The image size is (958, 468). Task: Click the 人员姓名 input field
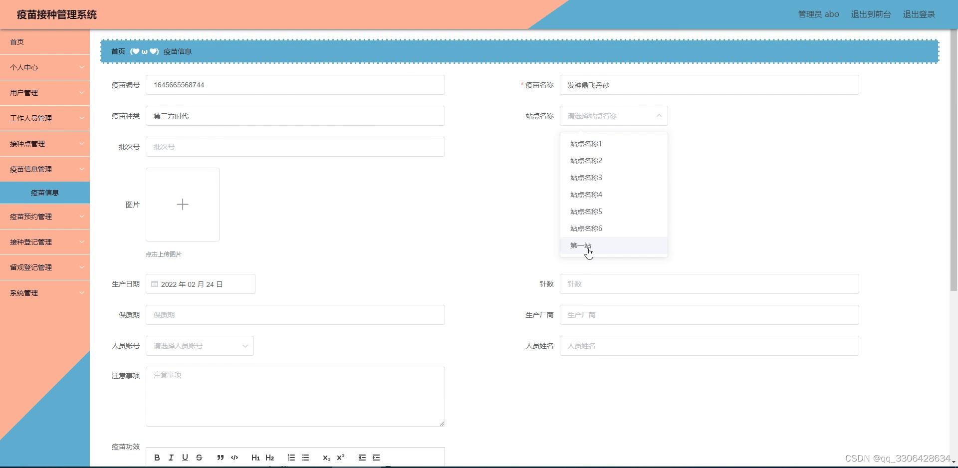click(x=710, y=346)
